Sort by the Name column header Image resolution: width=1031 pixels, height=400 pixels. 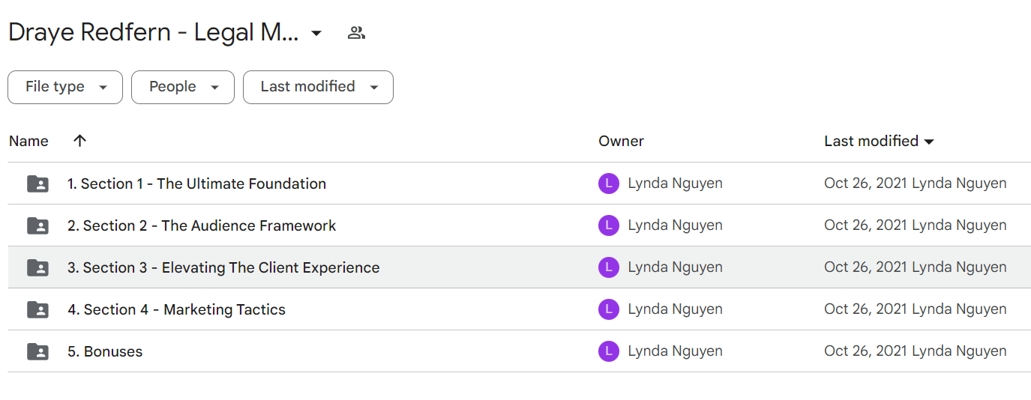28,141
